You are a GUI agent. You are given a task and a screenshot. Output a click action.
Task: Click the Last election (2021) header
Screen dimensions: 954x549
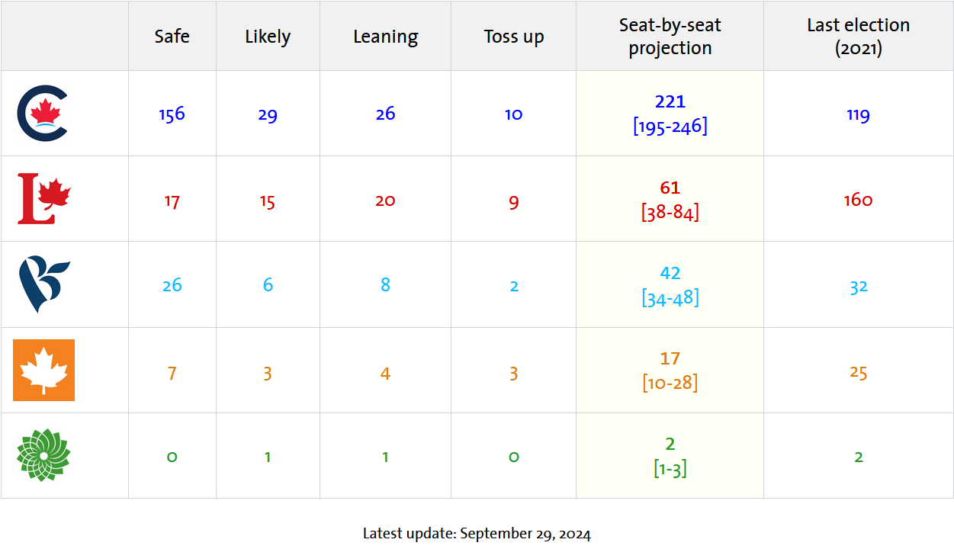tap(858, 36)
